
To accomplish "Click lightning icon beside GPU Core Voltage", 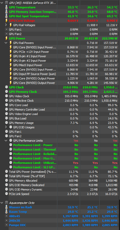I will click(7, 21).
